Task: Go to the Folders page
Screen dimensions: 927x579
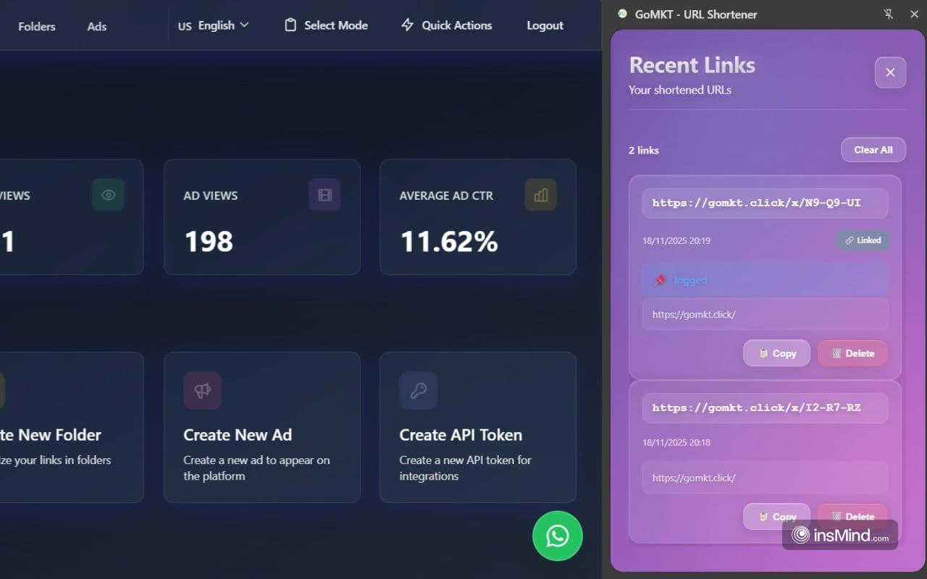Action: [x=37, y=26]
